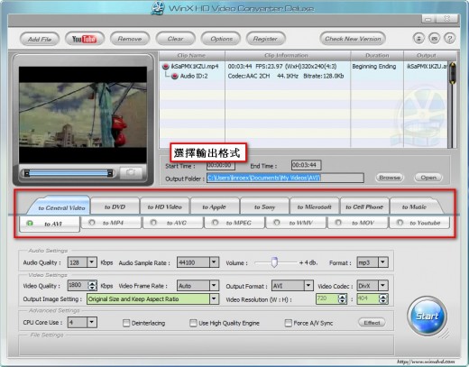
Task: Click the Output Folder path field
Action: (x=285, y=178)
